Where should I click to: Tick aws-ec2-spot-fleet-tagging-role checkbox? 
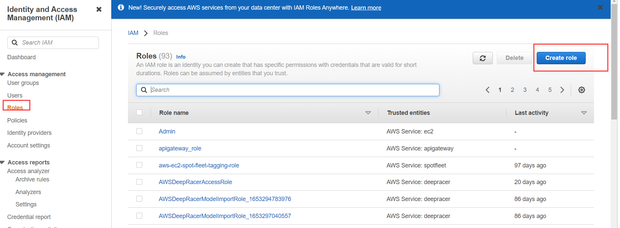pos(139,165)
